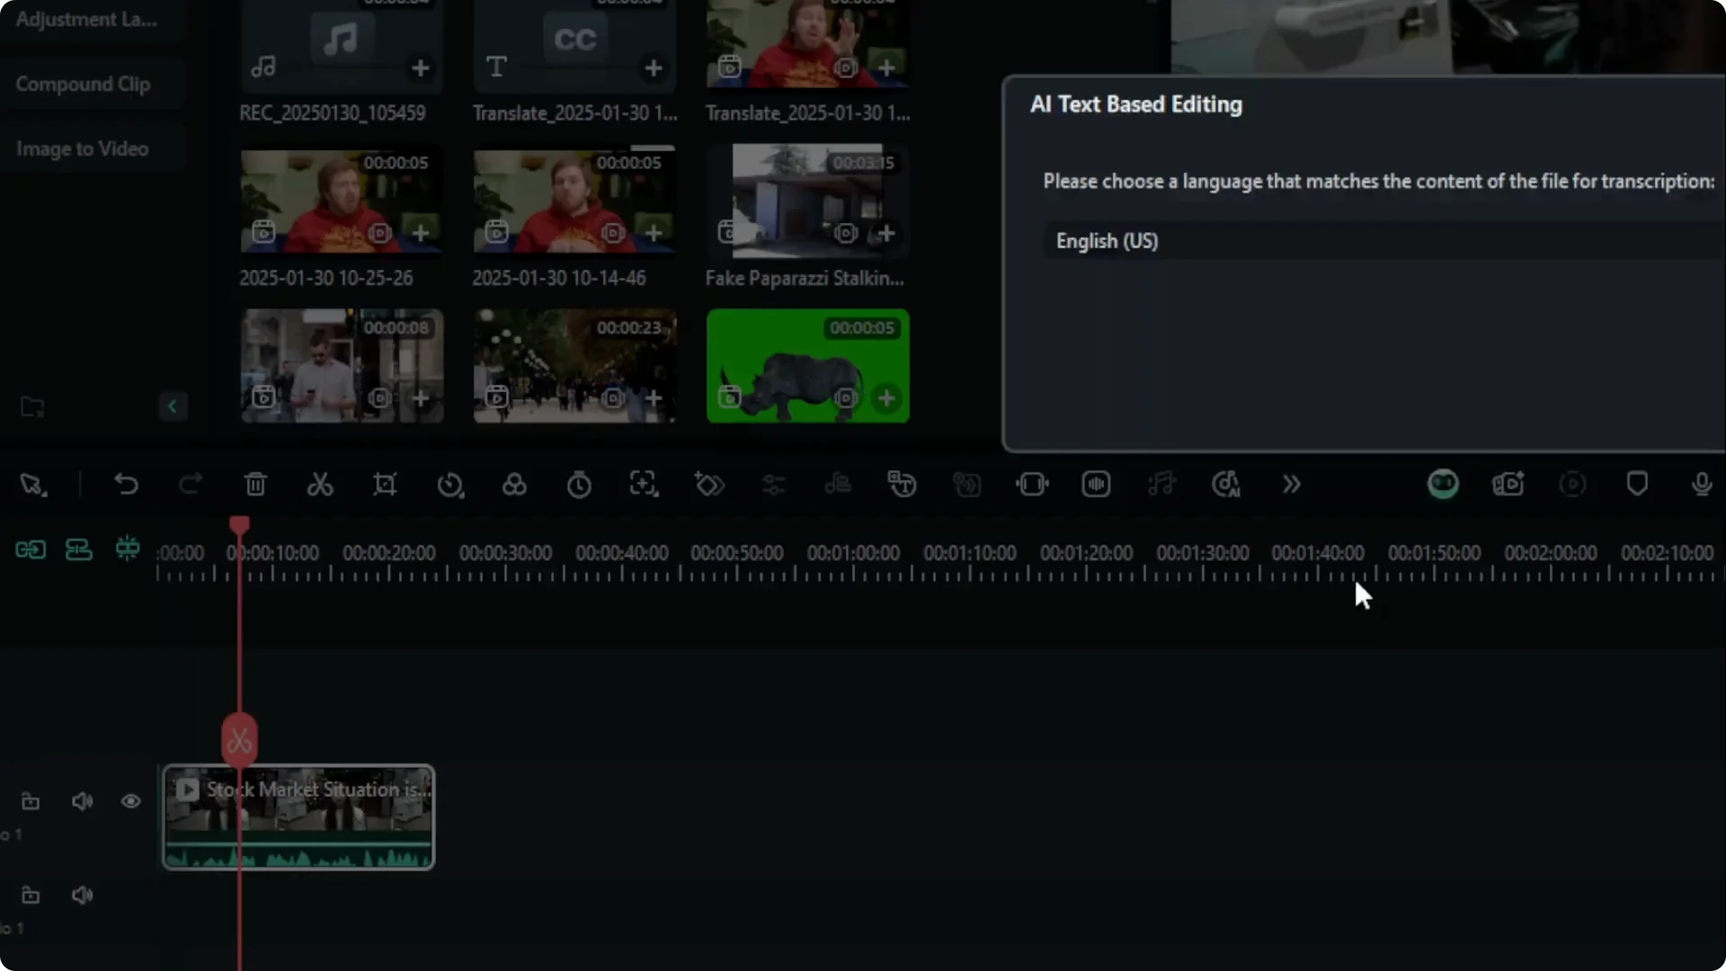Viewport: 1726px width, 971px height.
Task: Select Compound Clip in the sidebar
Action: 83,84
